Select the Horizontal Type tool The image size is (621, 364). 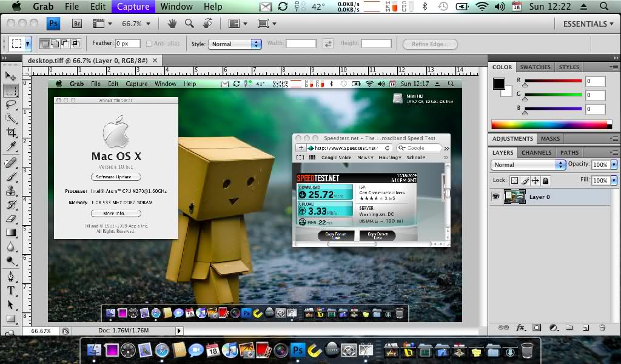pos(11,291)
